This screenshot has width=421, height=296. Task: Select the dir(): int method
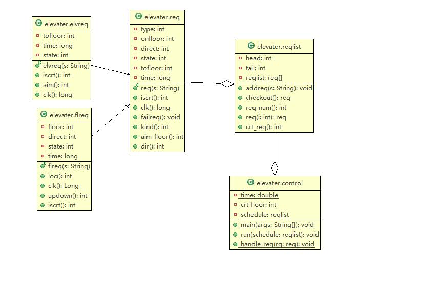coord(152,146)
